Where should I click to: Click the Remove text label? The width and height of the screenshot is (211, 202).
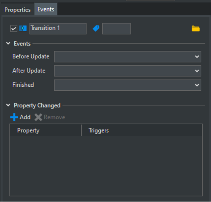pos(54,117)
